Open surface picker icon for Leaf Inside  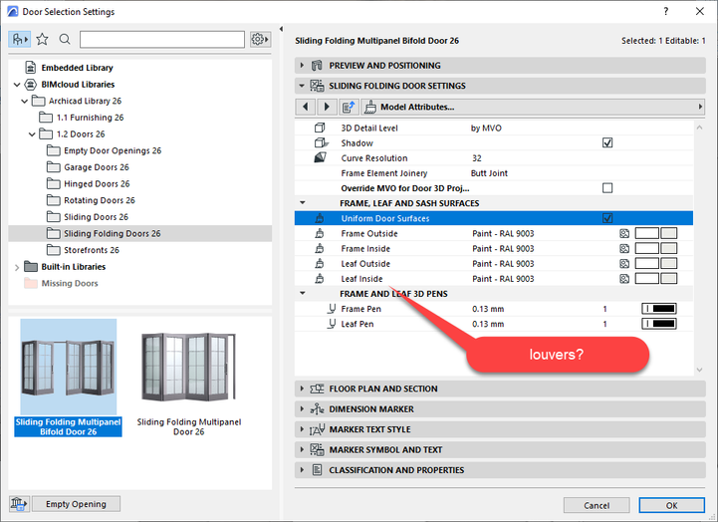624,279
